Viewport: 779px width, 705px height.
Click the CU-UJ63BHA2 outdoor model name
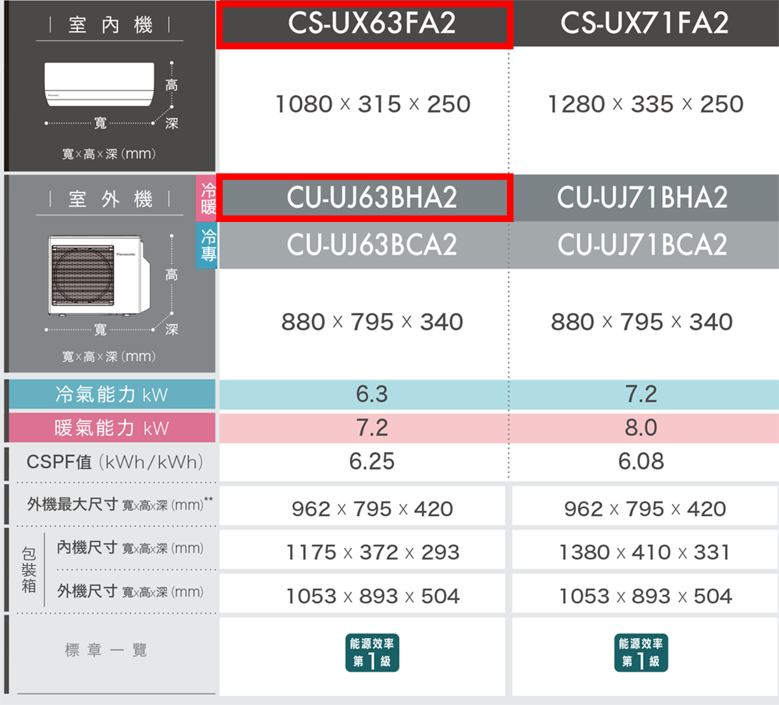[x=372, y=197]
